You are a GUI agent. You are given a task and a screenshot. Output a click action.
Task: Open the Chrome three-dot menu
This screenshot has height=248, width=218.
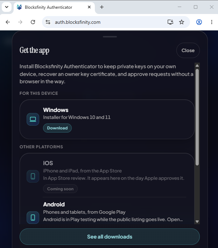(212, 22)
